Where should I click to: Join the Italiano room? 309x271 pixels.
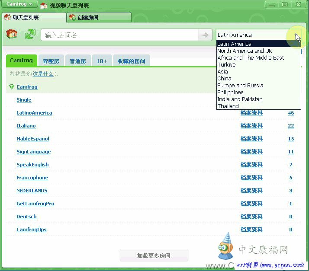click(26, 126)
